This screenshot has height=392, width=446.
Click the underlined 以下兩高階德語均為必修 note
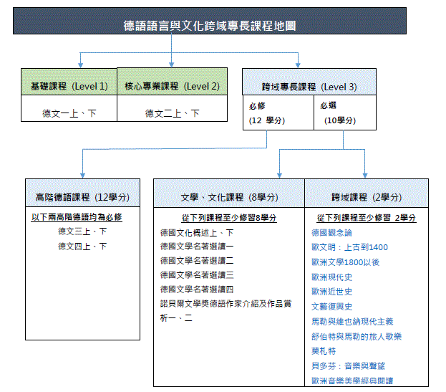tap(77, 217)
